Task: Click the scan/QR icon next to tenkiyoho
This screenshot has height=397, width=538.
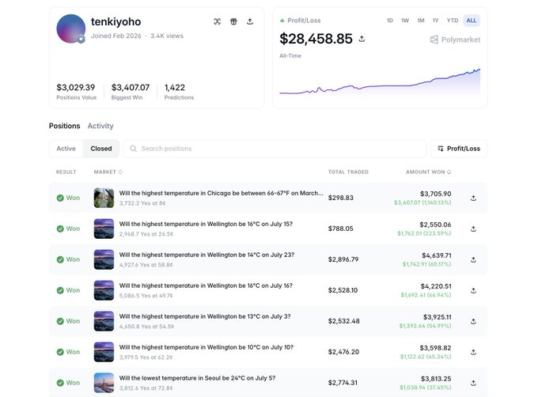Action: point(218,21)
